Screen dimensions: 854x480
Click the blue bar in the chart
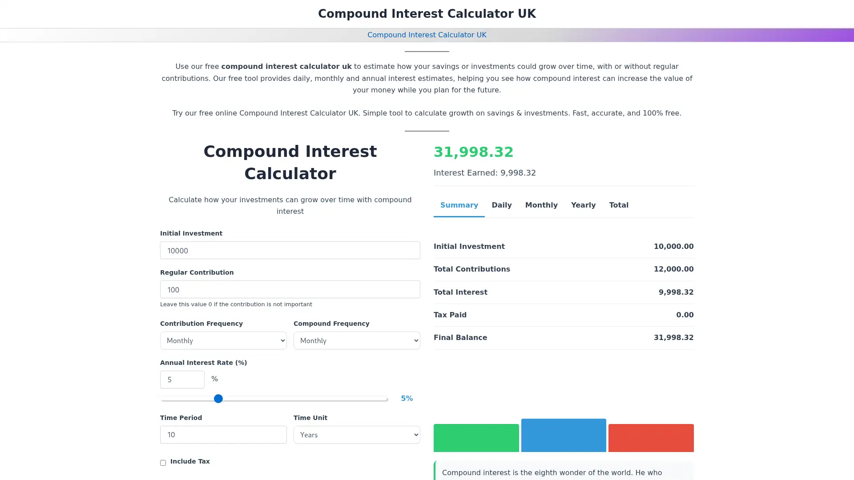(564, 435)
